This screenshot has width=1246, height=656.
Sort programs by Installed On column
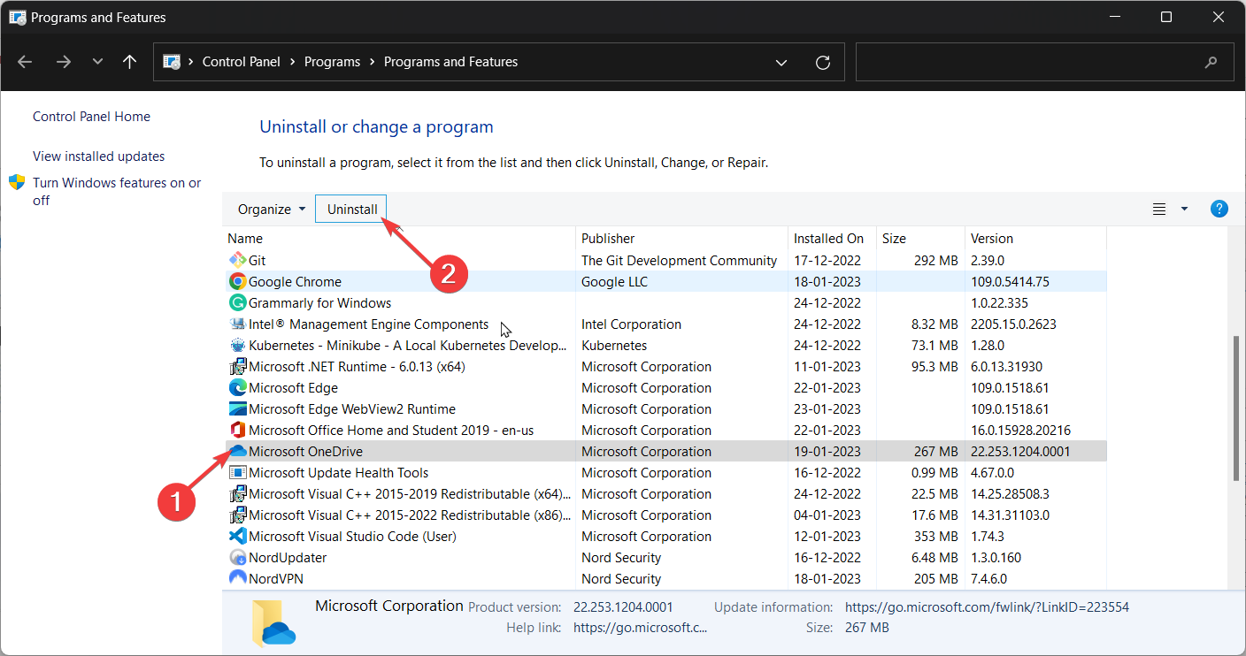tap(828, 239)
